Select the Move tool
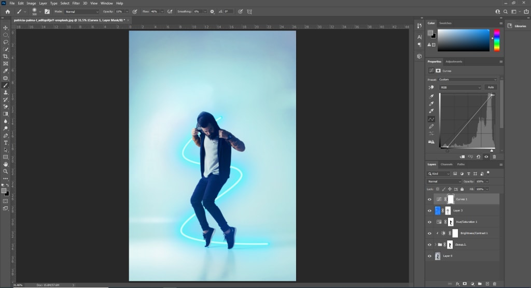The width and height of the screenshot is (531, 288). 5,28
